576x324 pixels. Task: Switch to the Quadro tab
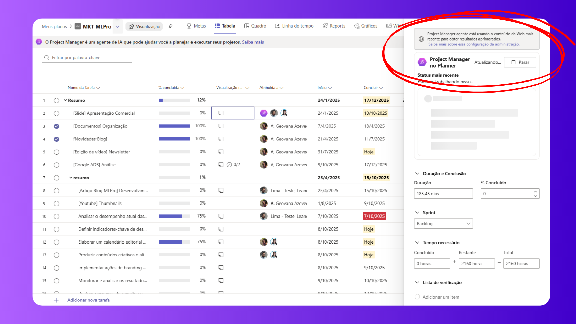[255, 26]
